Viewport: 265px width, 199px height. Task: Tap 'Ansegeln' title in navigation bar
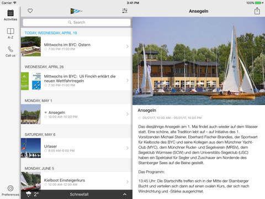tap(199, 11)
